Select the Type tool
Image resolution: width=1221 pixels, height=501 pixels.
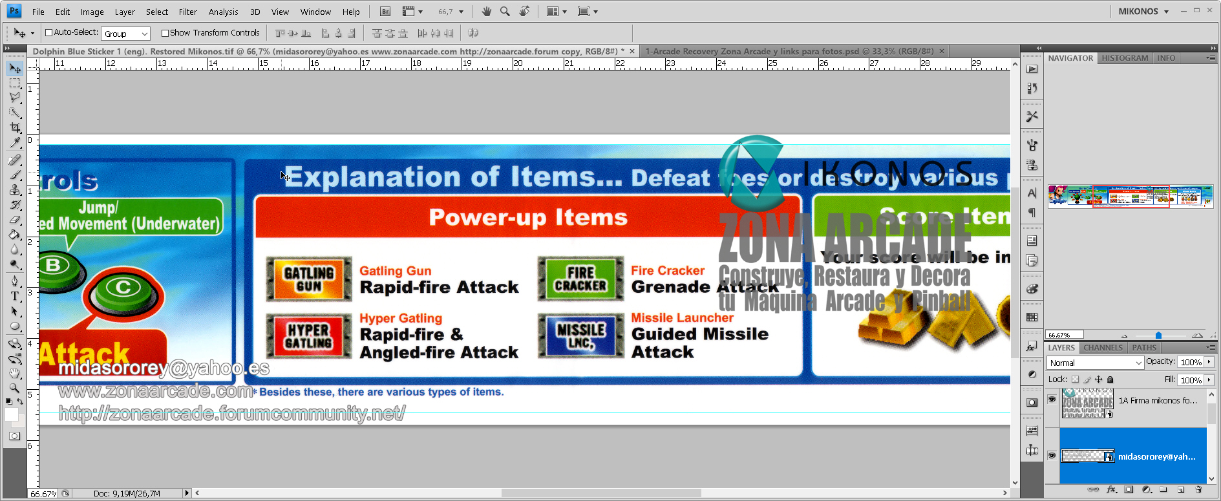click(15, 296)
